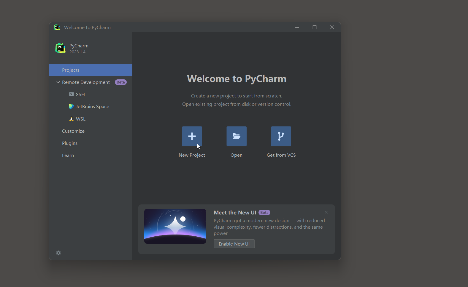Click the Welcome to PyCharm heading

tap(237, 78)
